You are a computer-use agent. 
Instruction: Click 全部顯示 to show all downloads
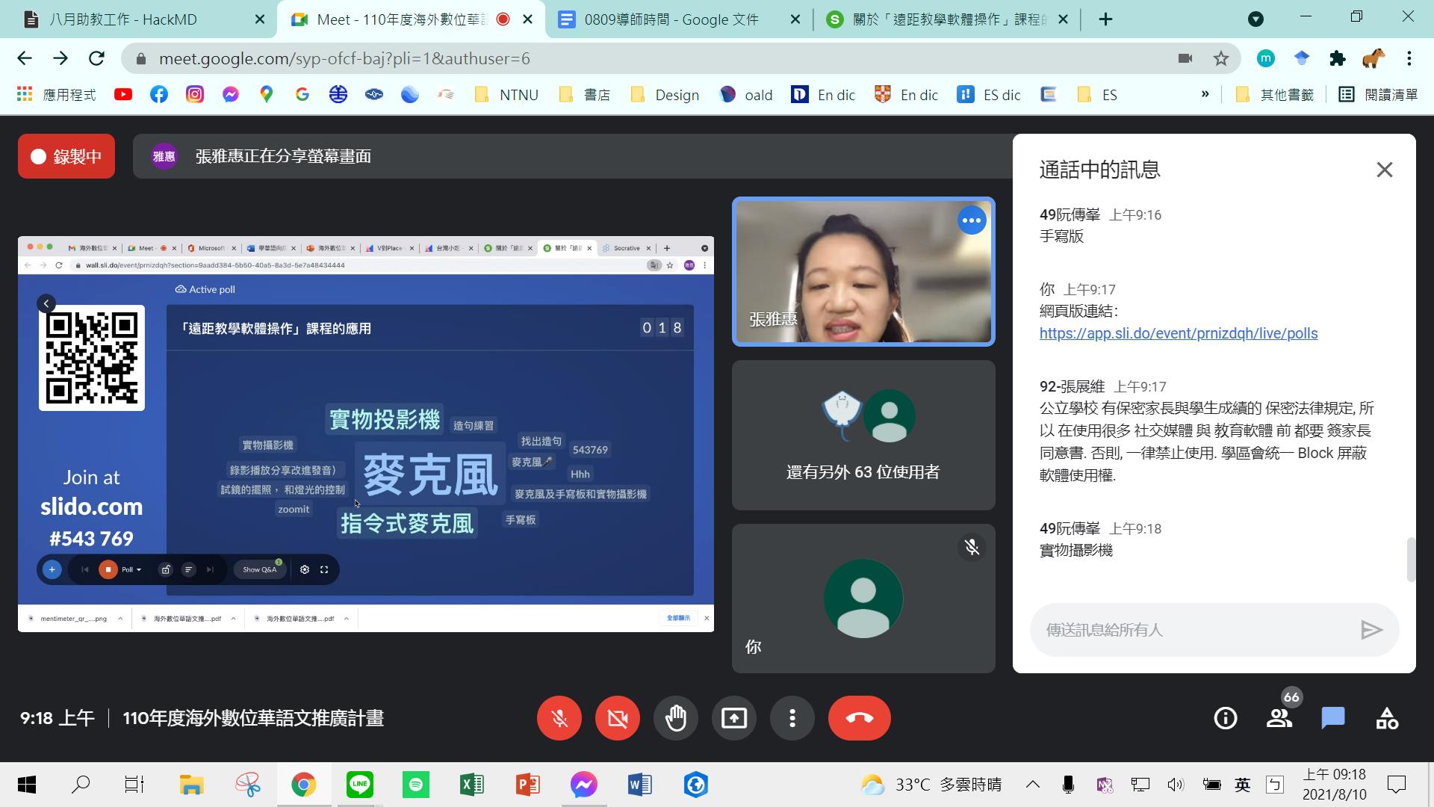coord(678,618)
